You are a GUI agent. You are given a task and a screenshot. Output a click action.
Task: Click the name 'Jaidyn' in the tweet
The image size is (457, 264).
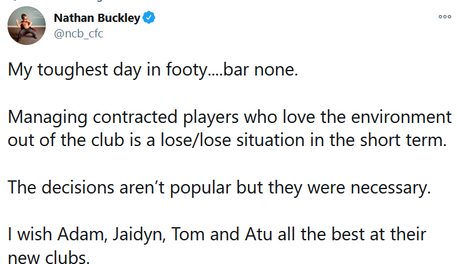(139, 235)
